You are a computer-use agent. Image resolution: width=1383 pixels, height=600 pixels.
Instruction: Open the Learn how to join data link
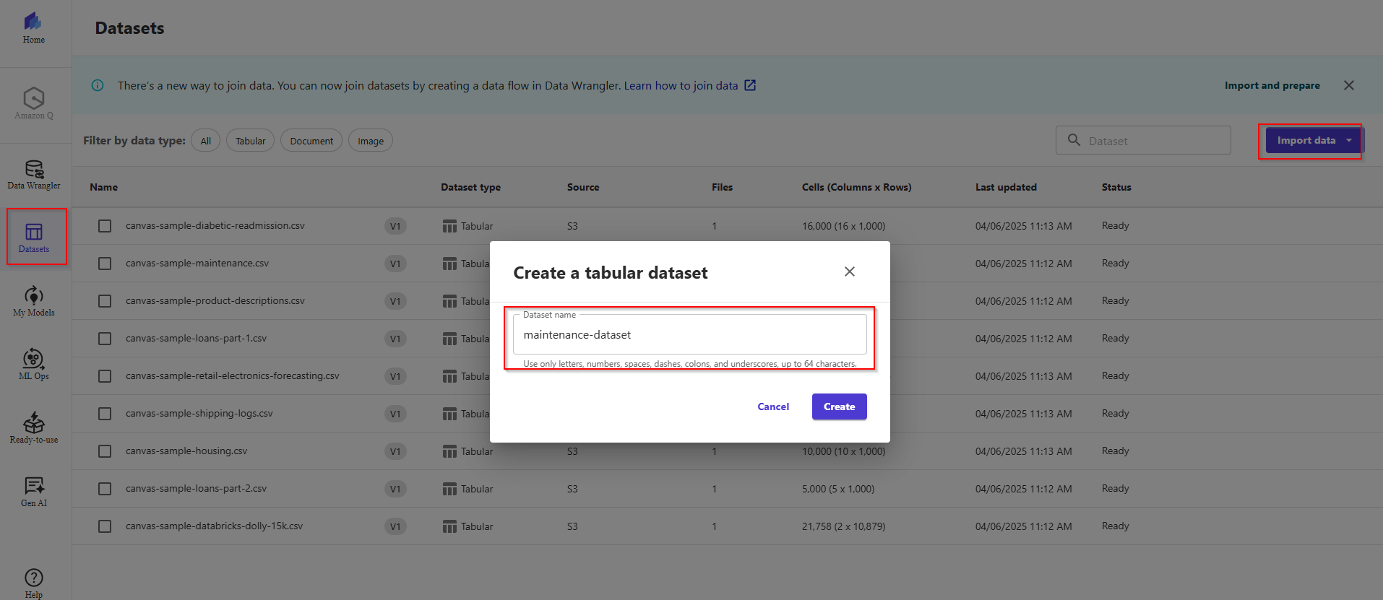point(681,85)
